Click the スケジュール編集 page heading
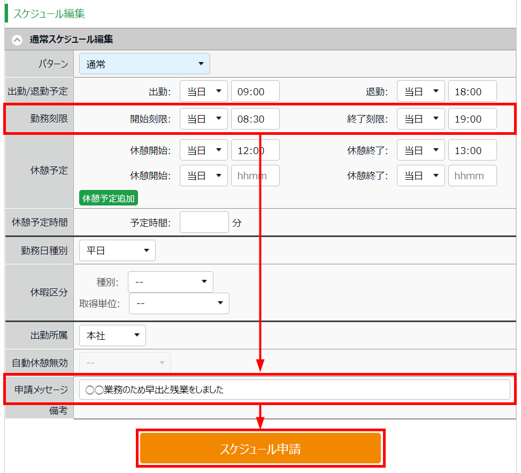This screenshot has height=473, width=521. point(49,13)
